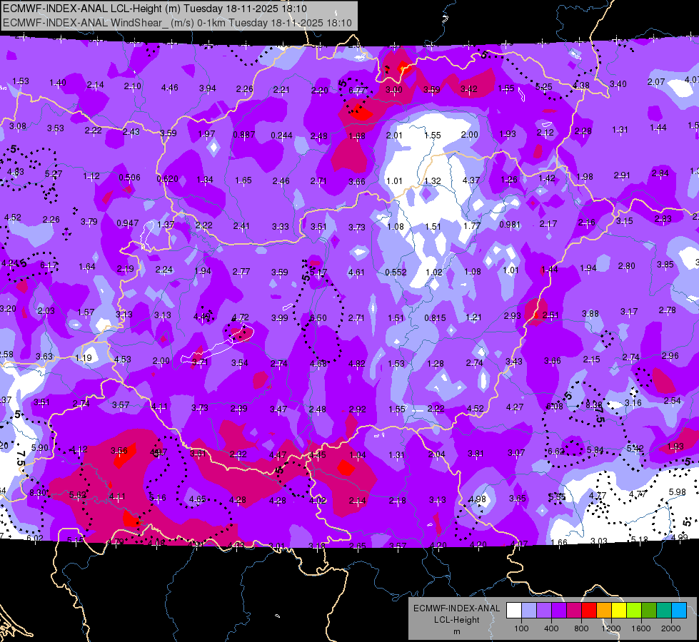This screenshot has height=642, width=699.
Task: Click the magenta legend swatch
Action: (574, 611)
